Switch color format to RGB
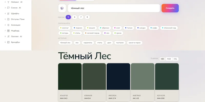 coord(169,59)
